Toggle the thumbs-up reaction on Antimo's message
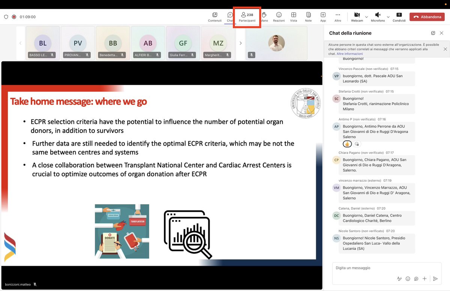Viewport: 450px width, 291px height. click(x=347, y=144)
